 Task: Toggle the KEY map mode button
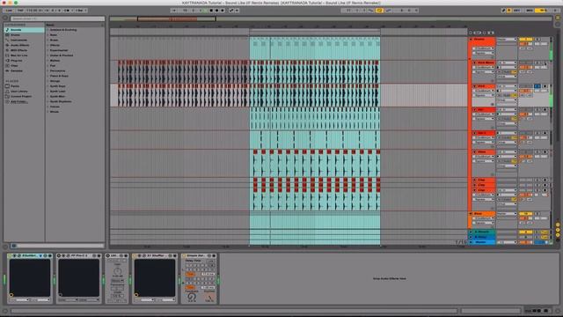point(517,11)
